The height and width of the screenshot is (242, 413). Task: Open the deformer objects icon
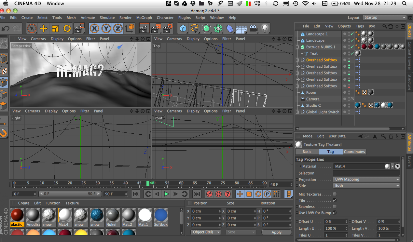(x=230, y=28)
